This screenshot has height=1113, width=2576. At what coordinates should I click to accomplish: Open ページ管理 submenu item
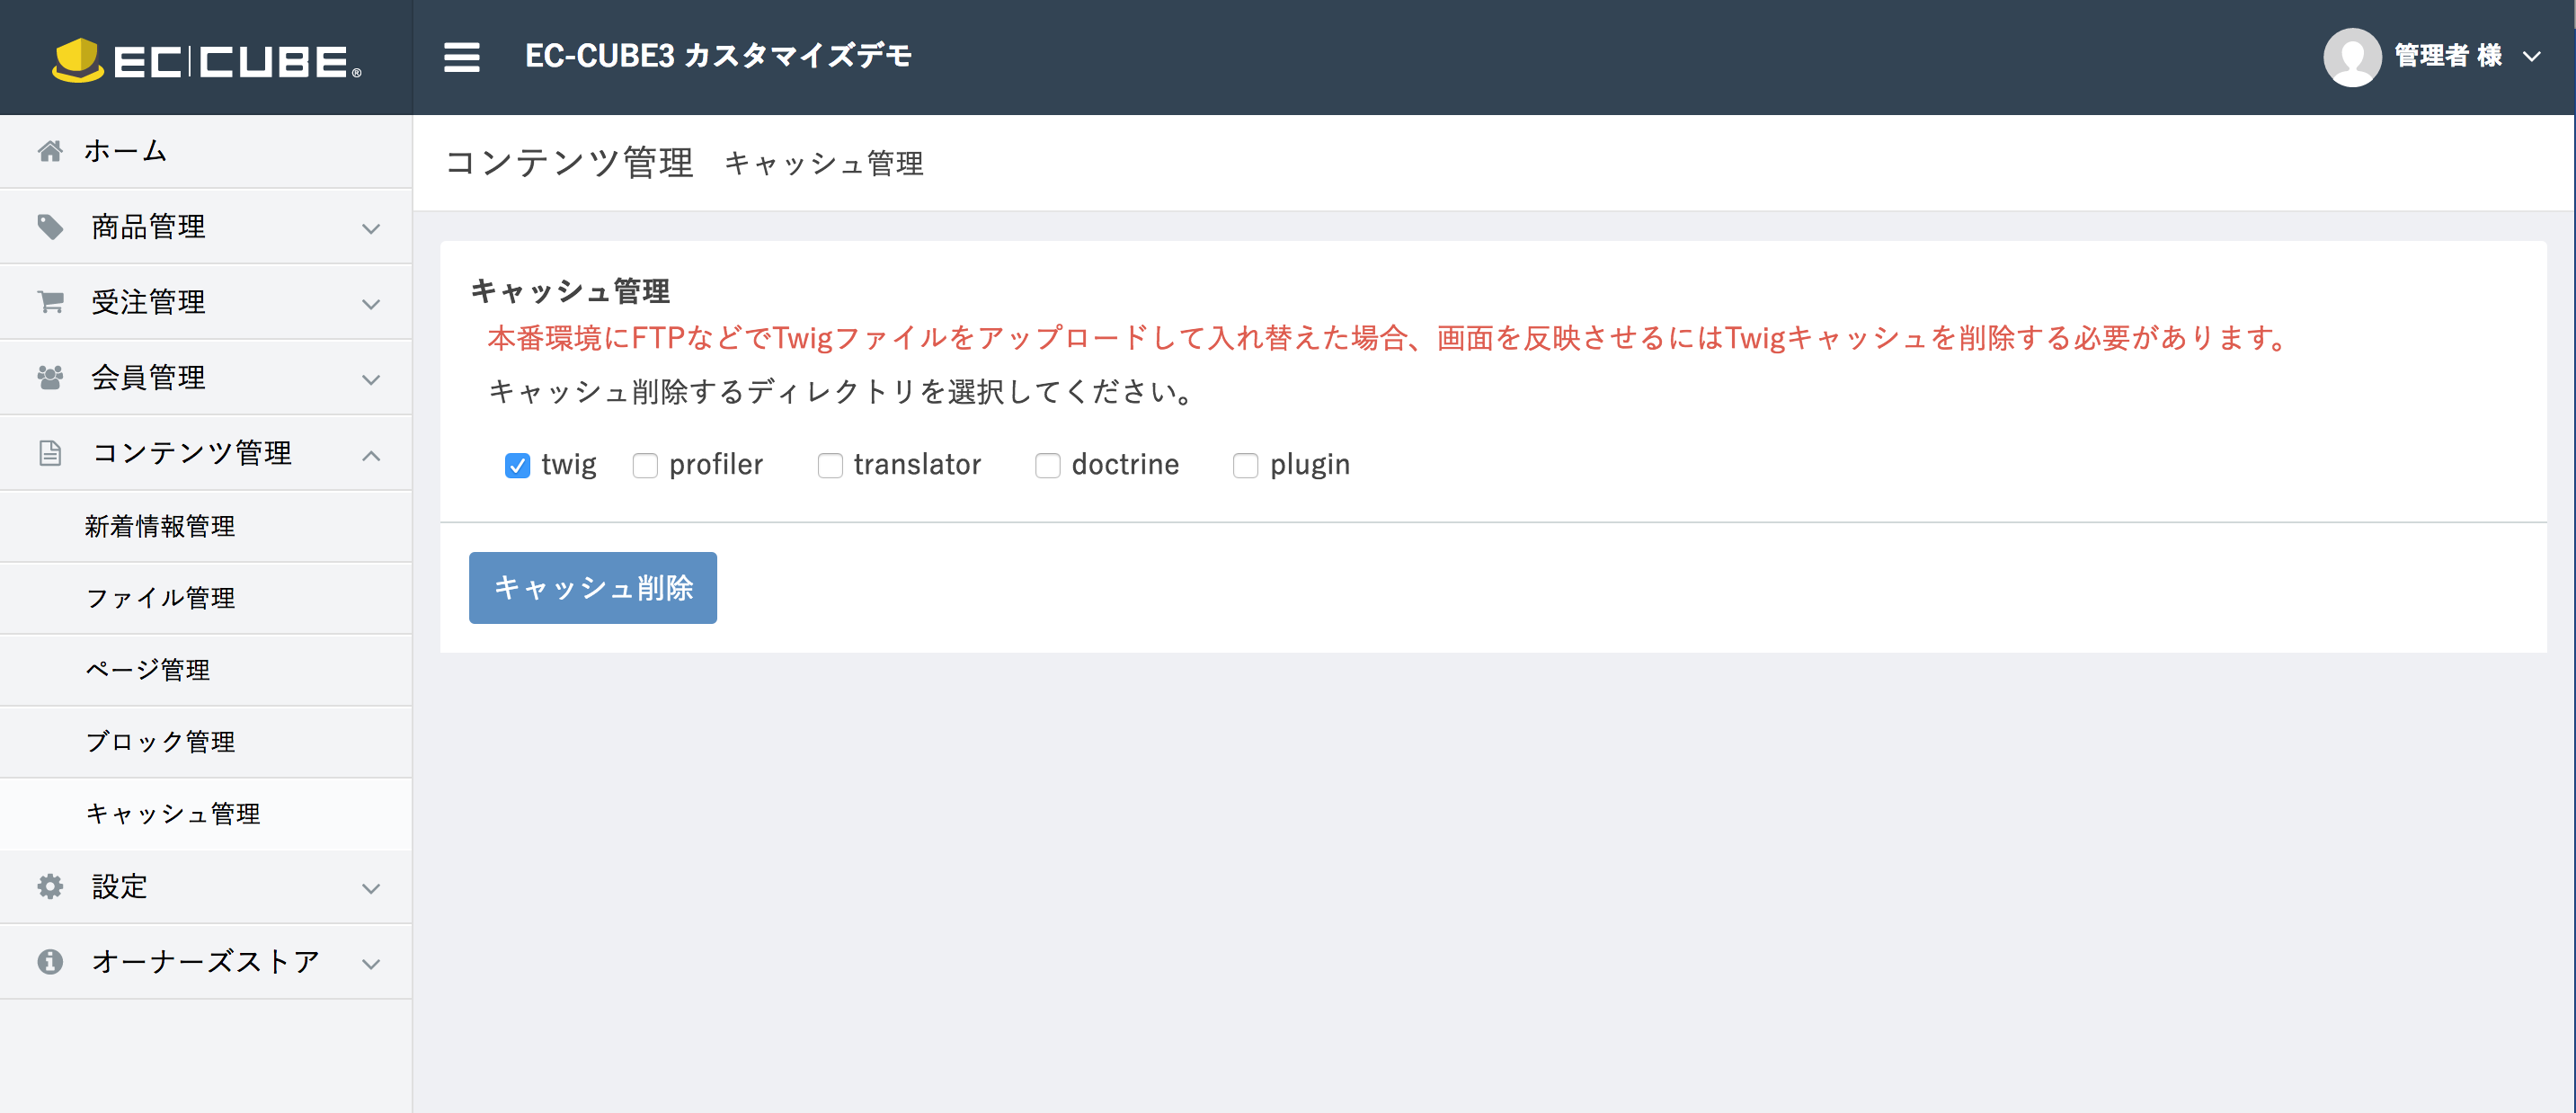(206, 670)
